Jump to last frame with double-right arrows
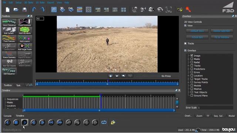The width and height of the screenshot is (237, 133). coord(60,122)
